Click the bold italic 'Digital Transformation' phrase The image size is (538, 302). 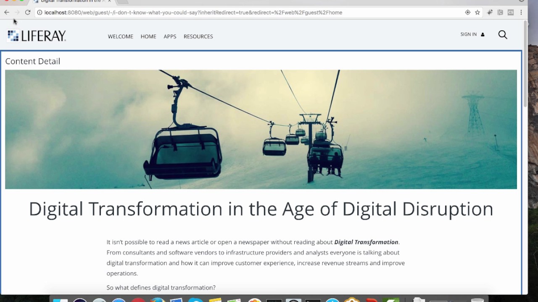(x=366, y=242)
